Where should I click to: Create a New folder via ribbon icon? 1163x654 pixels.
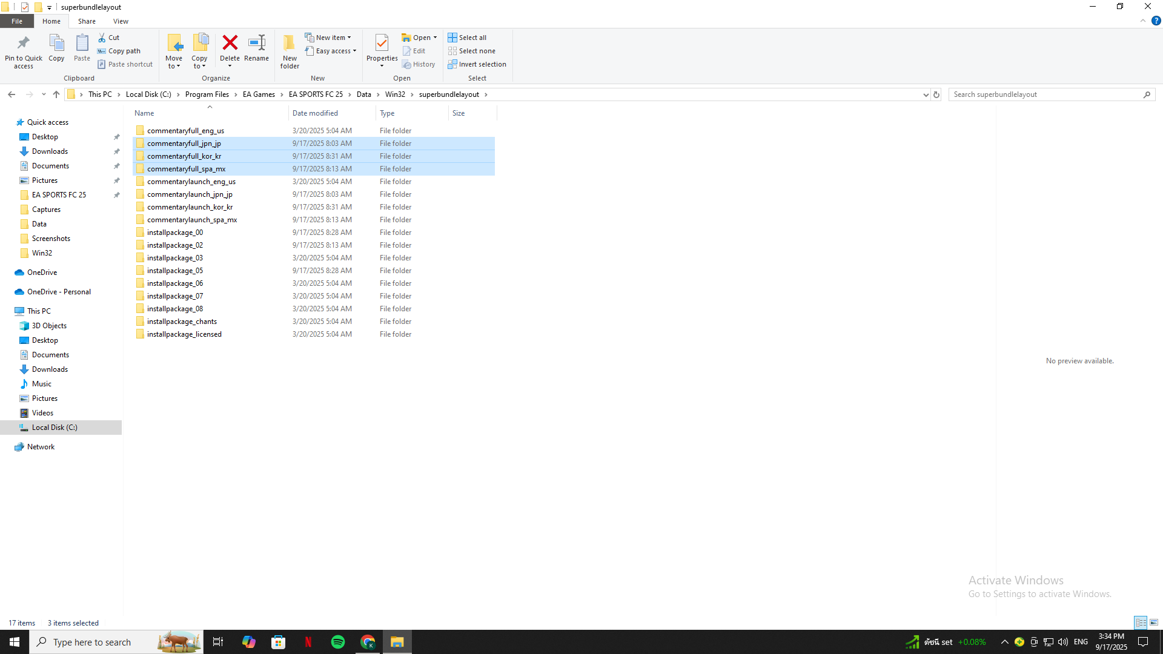pos(290,43)
